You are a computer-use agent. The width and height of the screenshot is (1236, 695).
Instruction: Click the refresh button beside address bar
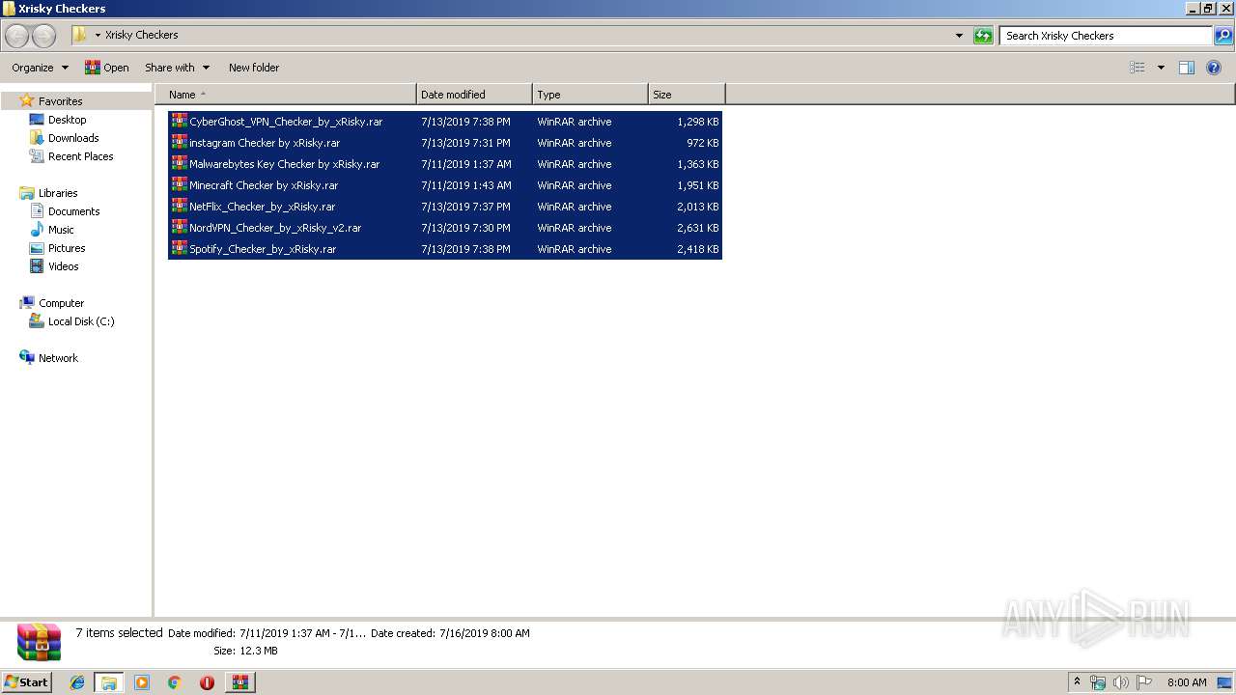click(x=983, y=36)
